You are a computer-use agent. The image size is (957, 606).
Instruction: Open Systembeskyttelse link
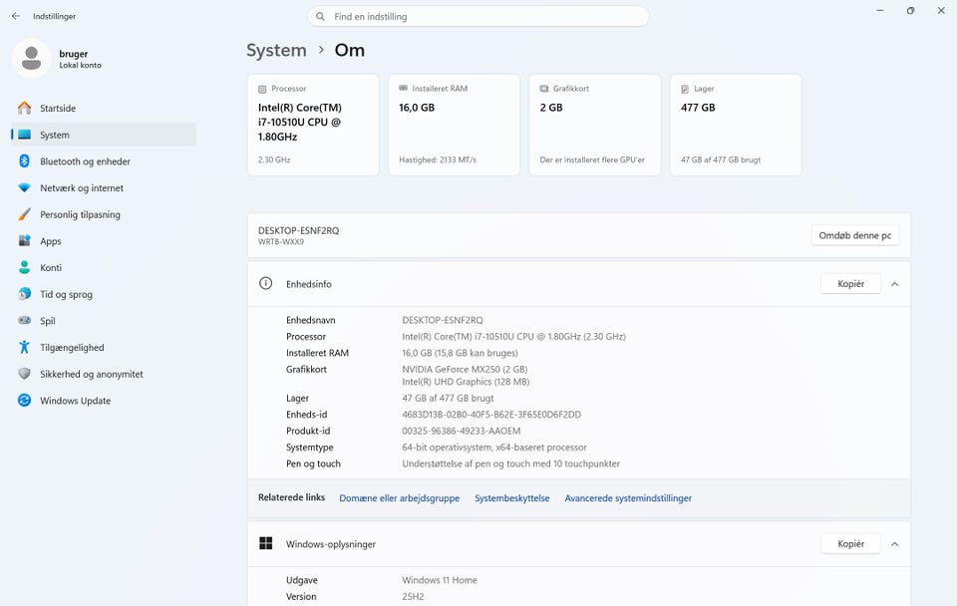tap(512, 498)
